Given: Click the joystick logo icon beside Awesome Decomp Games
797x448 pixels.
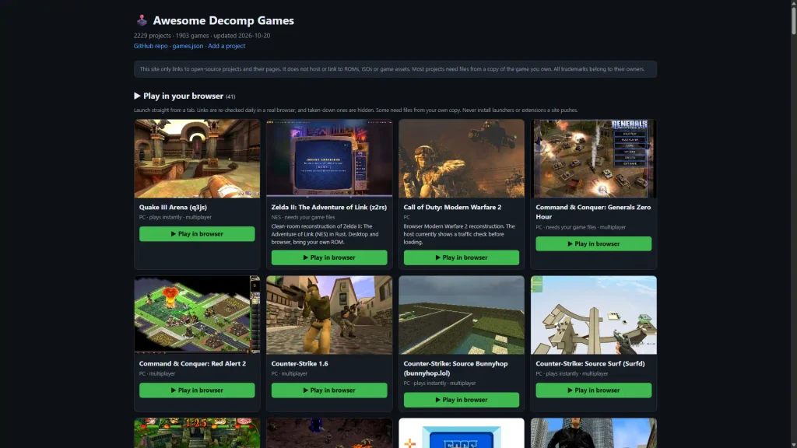Looking at the screenshot, I should (x=142, y=20).
